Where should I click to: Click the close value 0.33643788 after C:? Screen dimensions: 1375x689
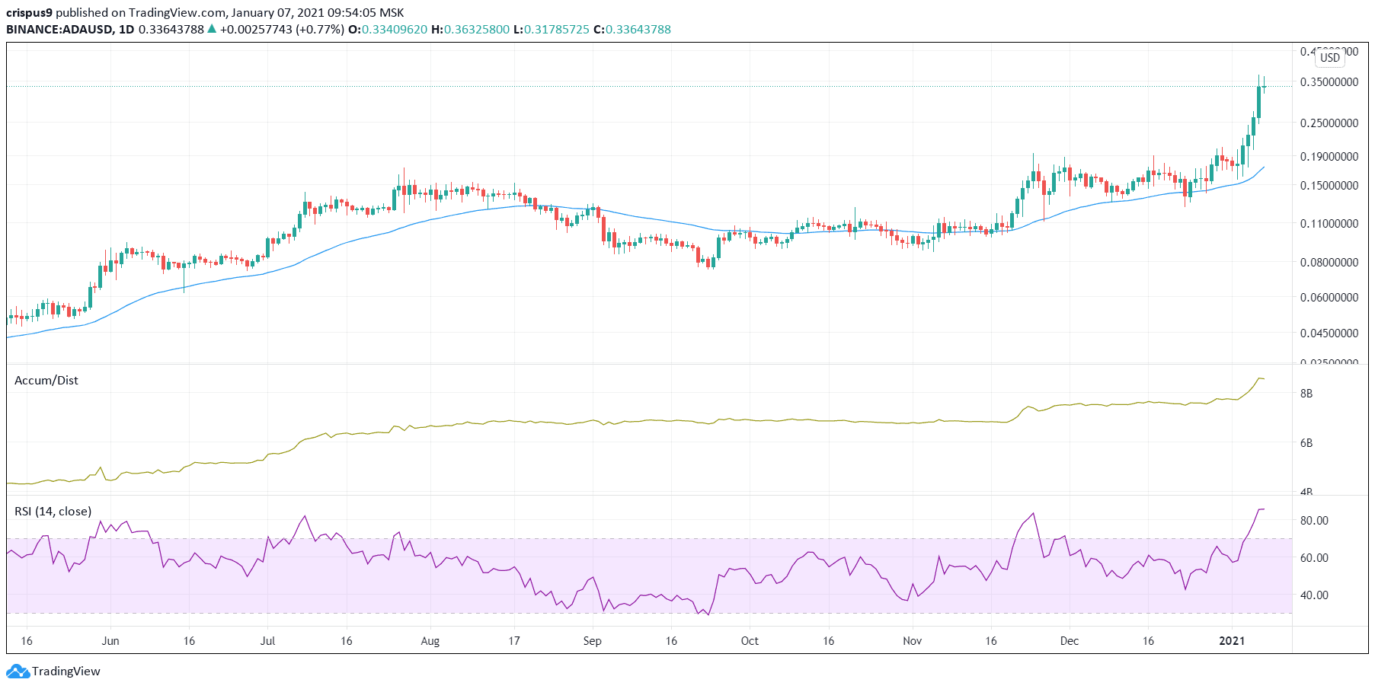click(638, 30)
